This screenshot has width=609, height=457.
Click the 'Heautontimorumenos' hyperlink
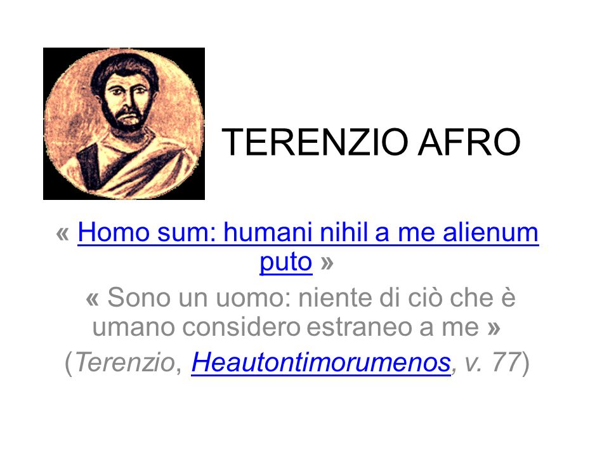[x=321, y=362]
